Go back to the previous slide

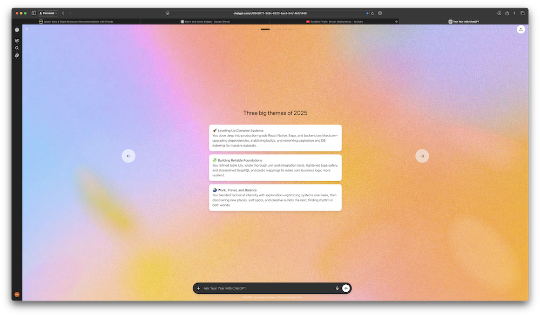pos(129,156)
